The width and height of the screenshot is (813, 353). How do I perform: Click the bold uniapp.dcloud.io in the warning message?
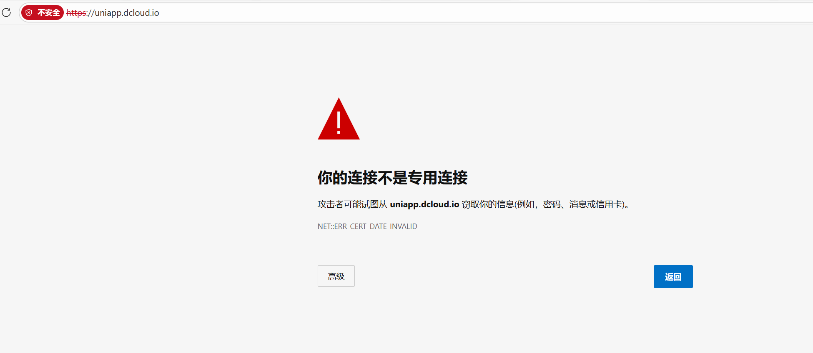[424, 204]
